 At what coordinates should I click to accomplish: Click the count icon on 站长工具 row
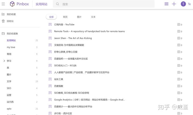[x=179, y=79]
